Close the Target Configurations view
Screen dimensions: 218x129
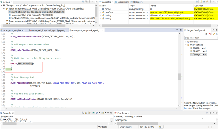coord(209,30)
